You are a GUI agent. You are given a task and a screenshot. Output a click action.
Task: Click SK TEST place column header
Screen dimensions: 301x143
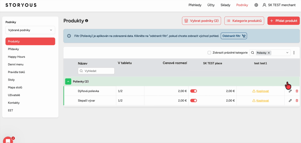pos(213,63)
